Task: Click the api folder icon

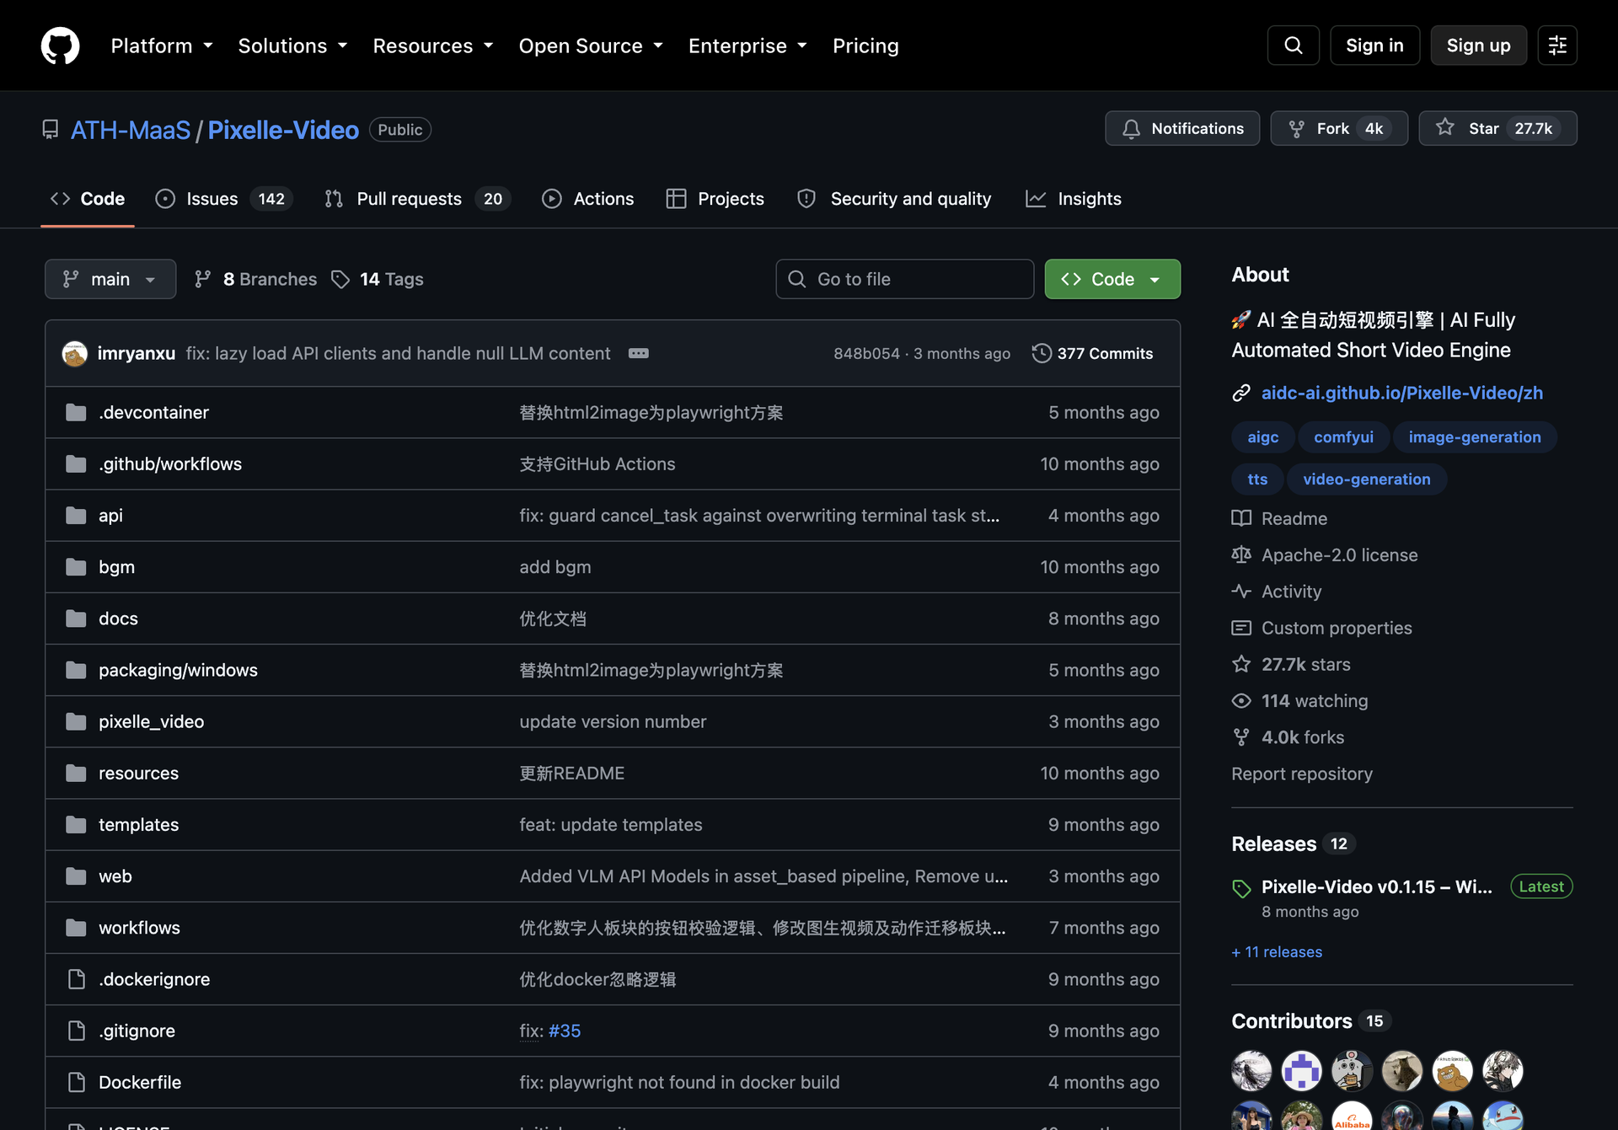Action: click(76, 515)
